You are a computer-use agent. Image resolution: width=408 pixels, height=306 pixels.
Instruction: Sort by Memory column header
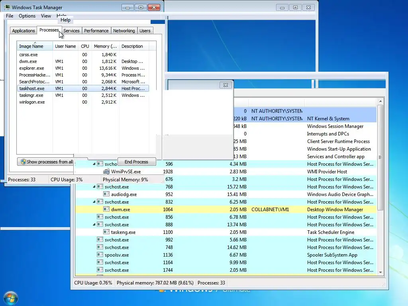tap(105, 46)
